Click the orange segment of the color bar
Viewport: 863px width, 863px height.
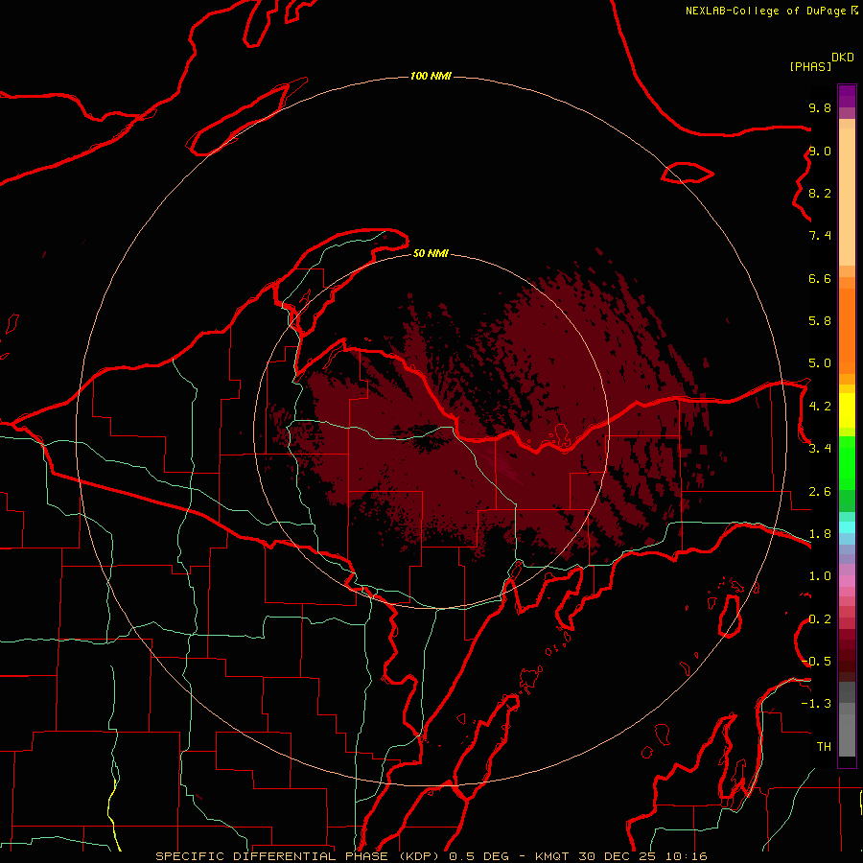(847, 332)
